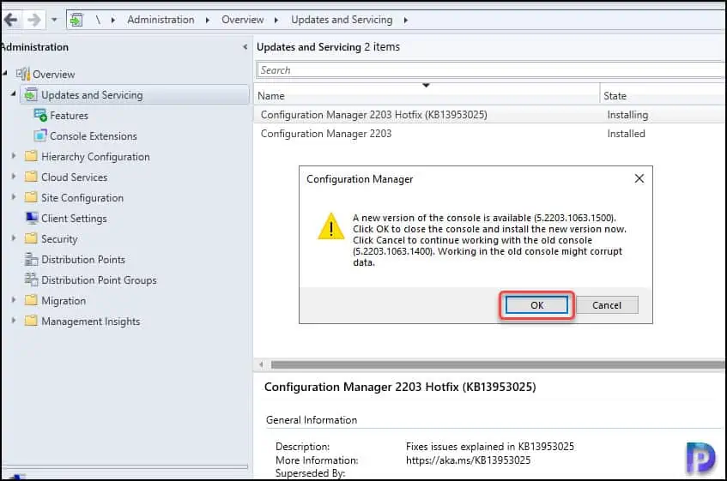
Task: Open Client Settings node
Action: [x=74, y=219]
